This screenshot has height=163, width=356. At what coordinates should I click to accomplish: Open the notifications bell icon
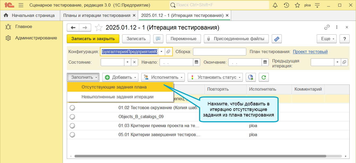(275, 5)
